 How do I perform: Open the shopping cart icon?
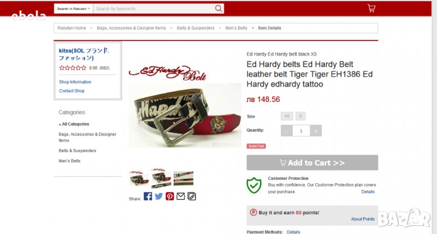(371, 8)
